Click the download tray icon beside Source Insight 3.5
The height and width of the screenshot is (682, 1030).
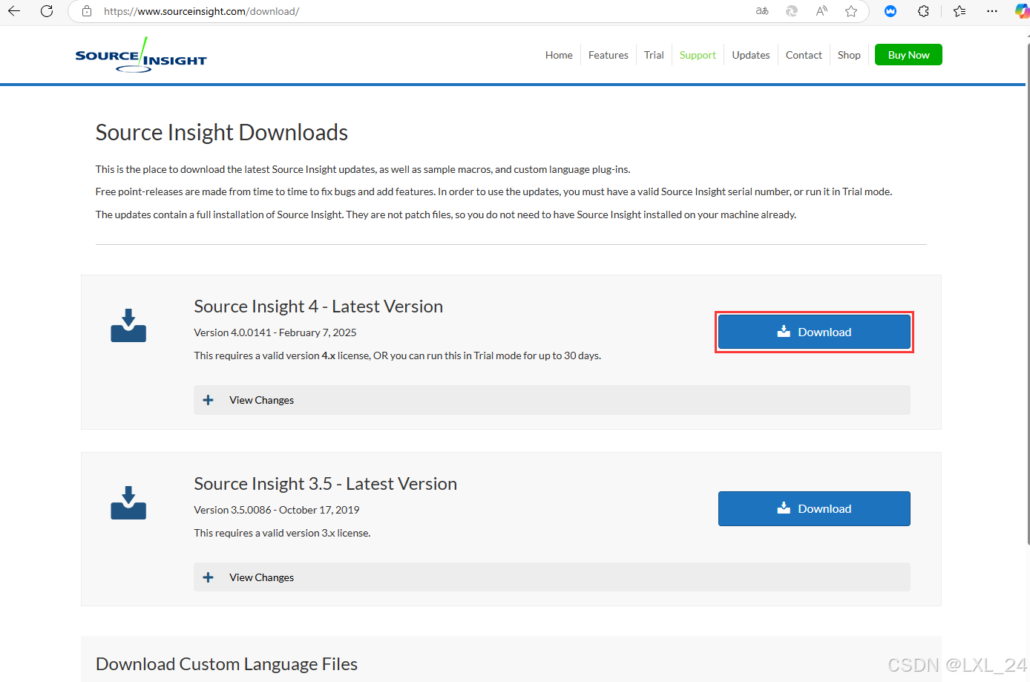point(128,502)
